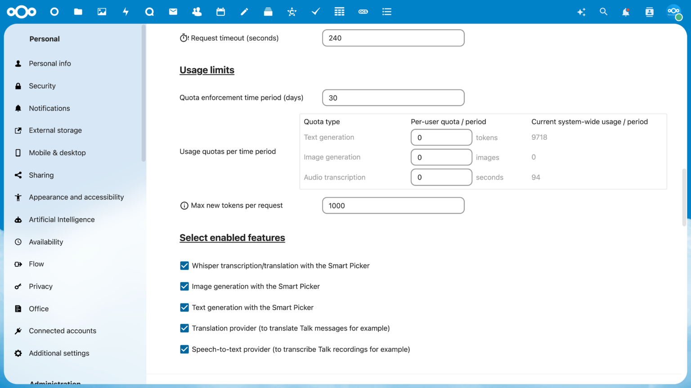691x388 pixels.
Task: Open the Security settings section
Action: coord(42,86)
